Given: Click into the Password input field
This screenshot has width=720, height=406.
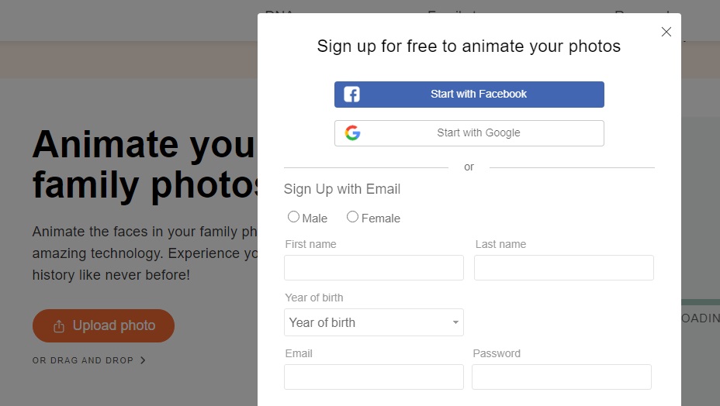Looking at the screenshot, I should tap(561, 377).
